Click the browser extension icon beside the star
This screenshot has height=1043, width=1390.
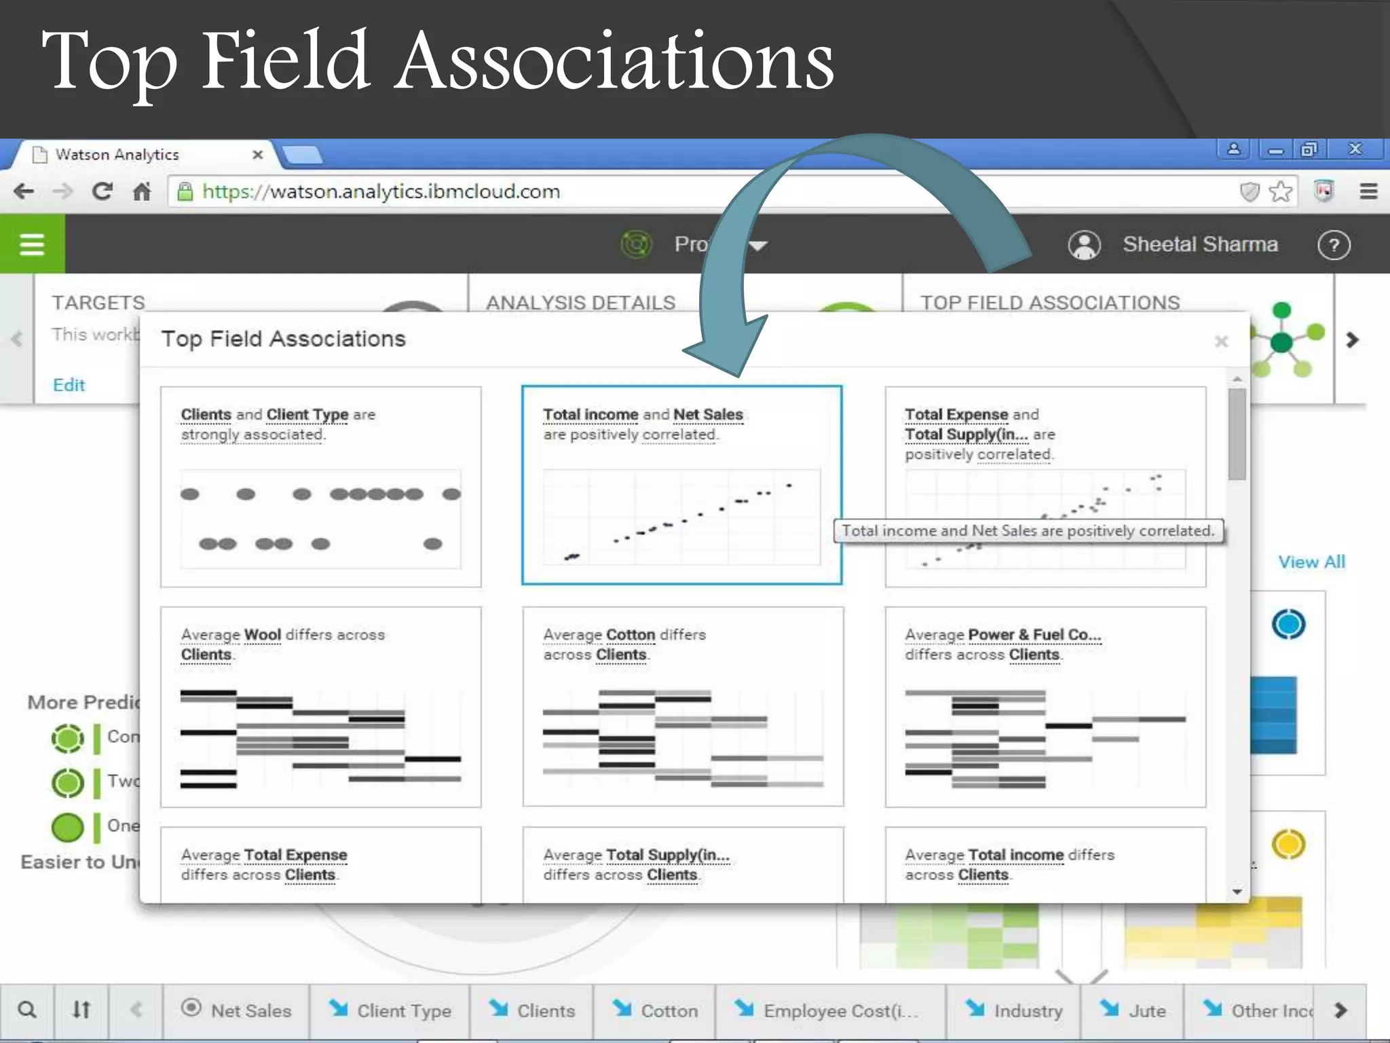click(1323, 191)
